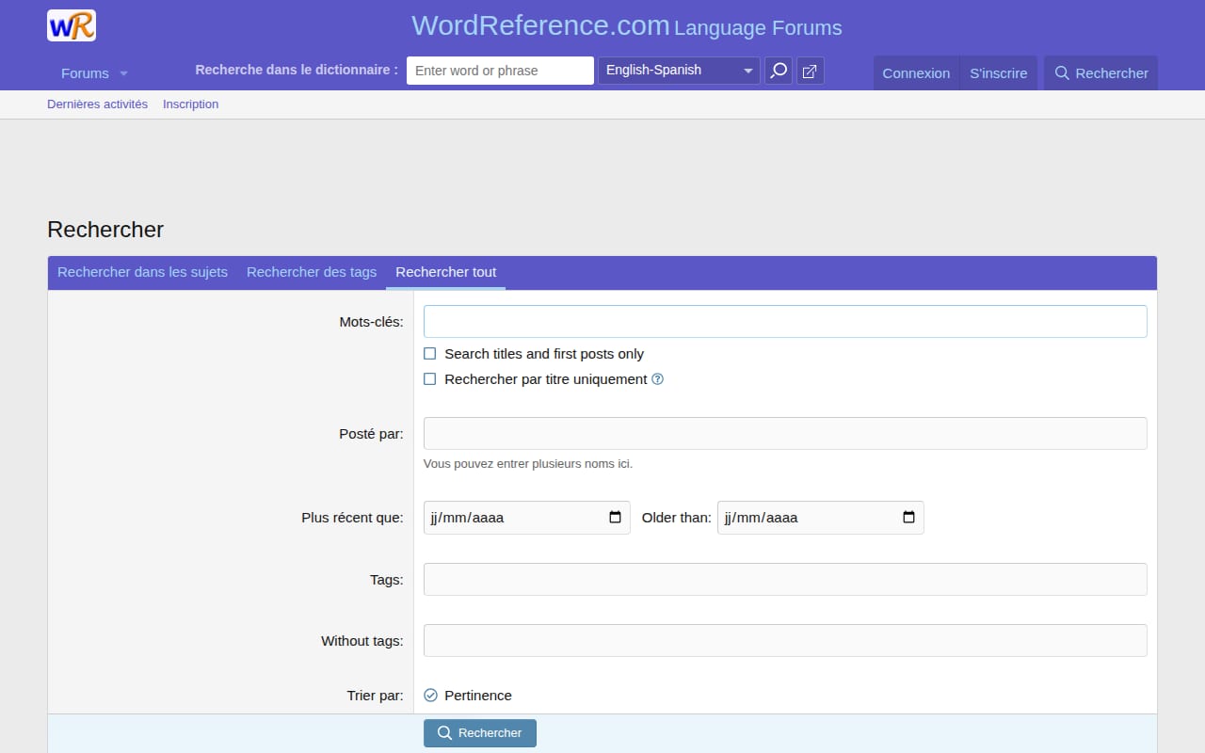1205x753 pixels.
Task: Enable Rechercher par titre uniquement checkbox
Action: coord(430,379)
